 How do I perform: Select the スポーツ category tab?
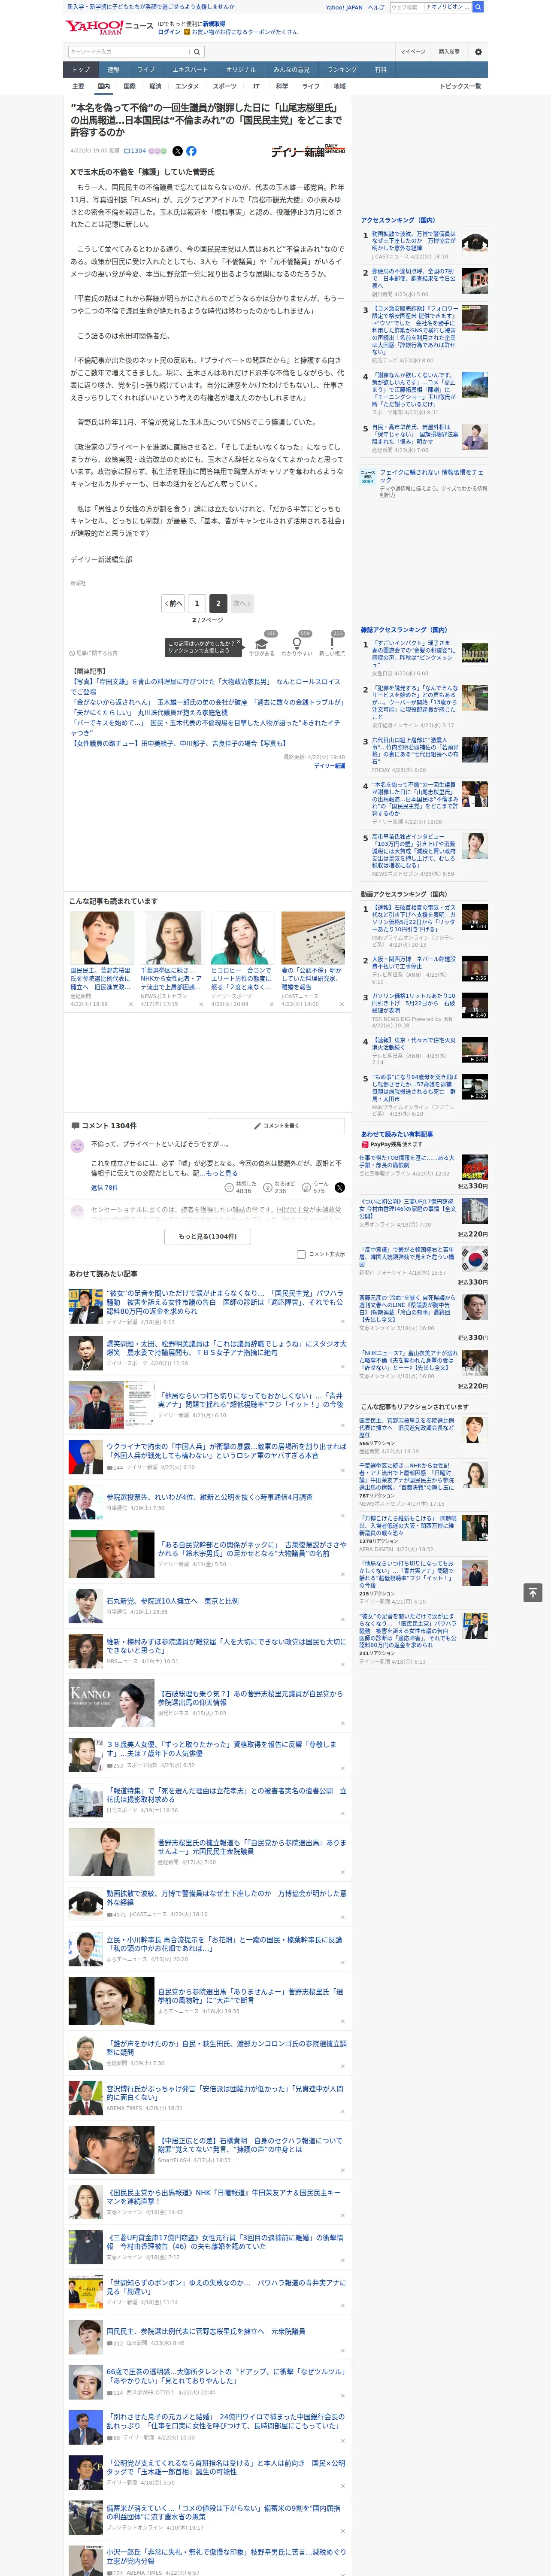[225, 86]
